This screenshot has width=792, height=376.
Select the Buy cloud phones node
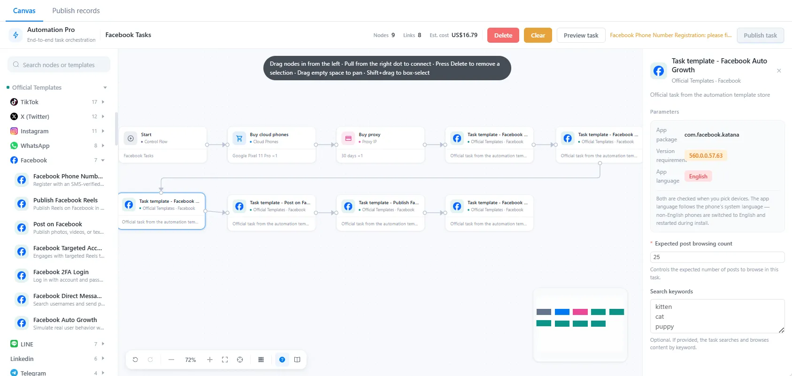(x=272, y=145)
